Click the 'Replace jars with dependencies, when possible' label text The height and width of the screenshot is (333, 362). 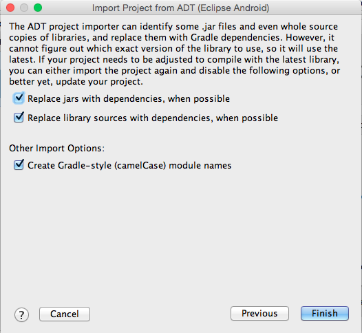[129, 99]
